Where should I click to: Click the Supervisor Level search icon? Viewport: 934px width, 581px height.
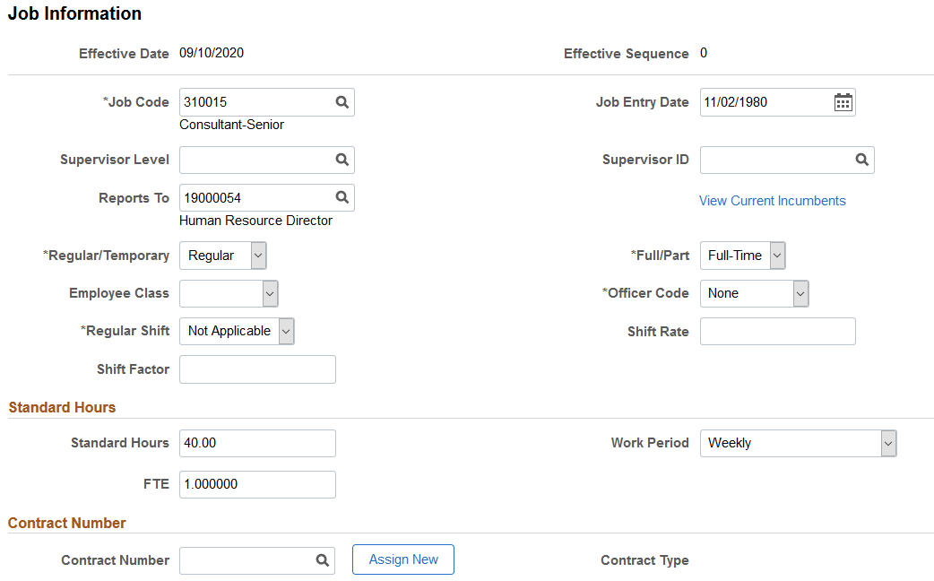tap(342, 160)
